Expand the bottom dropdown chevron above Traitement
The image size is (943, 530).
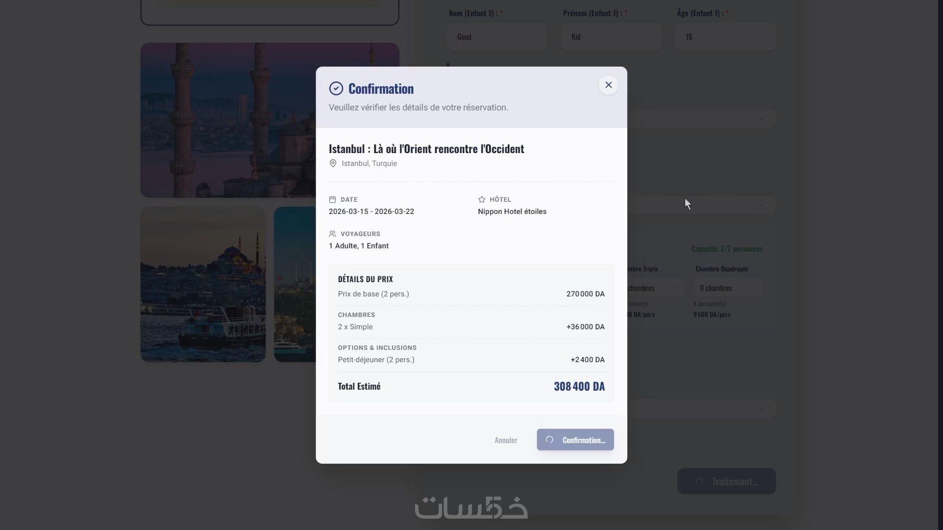(x=760, y=409)
